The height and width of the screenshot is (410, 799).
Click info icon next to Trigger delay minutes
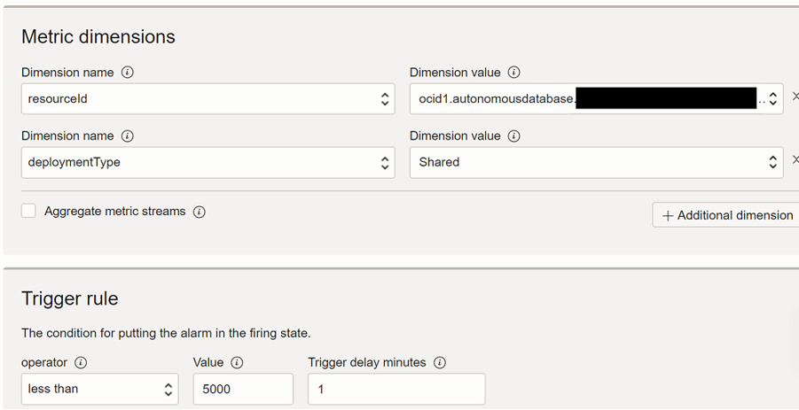point(440,362)
